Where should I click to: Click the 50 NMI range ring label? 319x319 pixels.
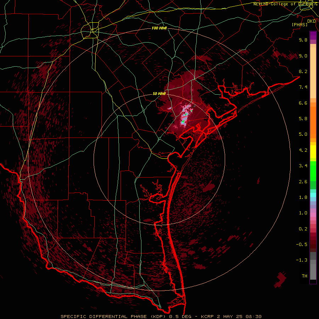[159, 94]
